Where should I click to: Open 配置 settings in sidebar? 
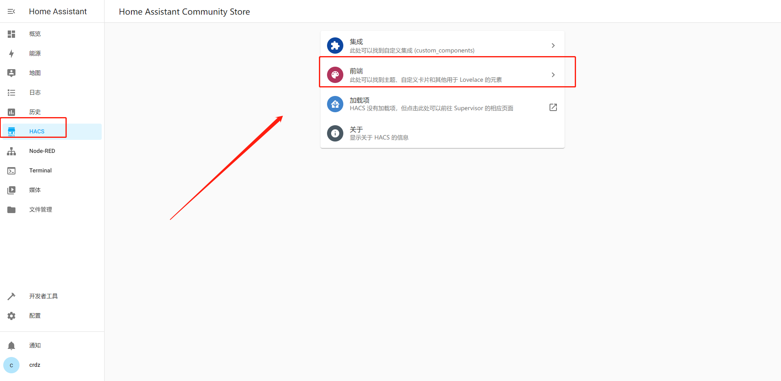(35, 316)
